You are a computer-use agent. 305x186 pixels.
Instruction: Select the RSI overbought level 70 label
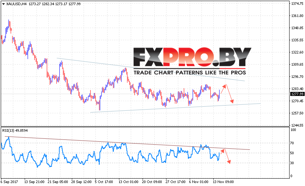tap(292, 143)
